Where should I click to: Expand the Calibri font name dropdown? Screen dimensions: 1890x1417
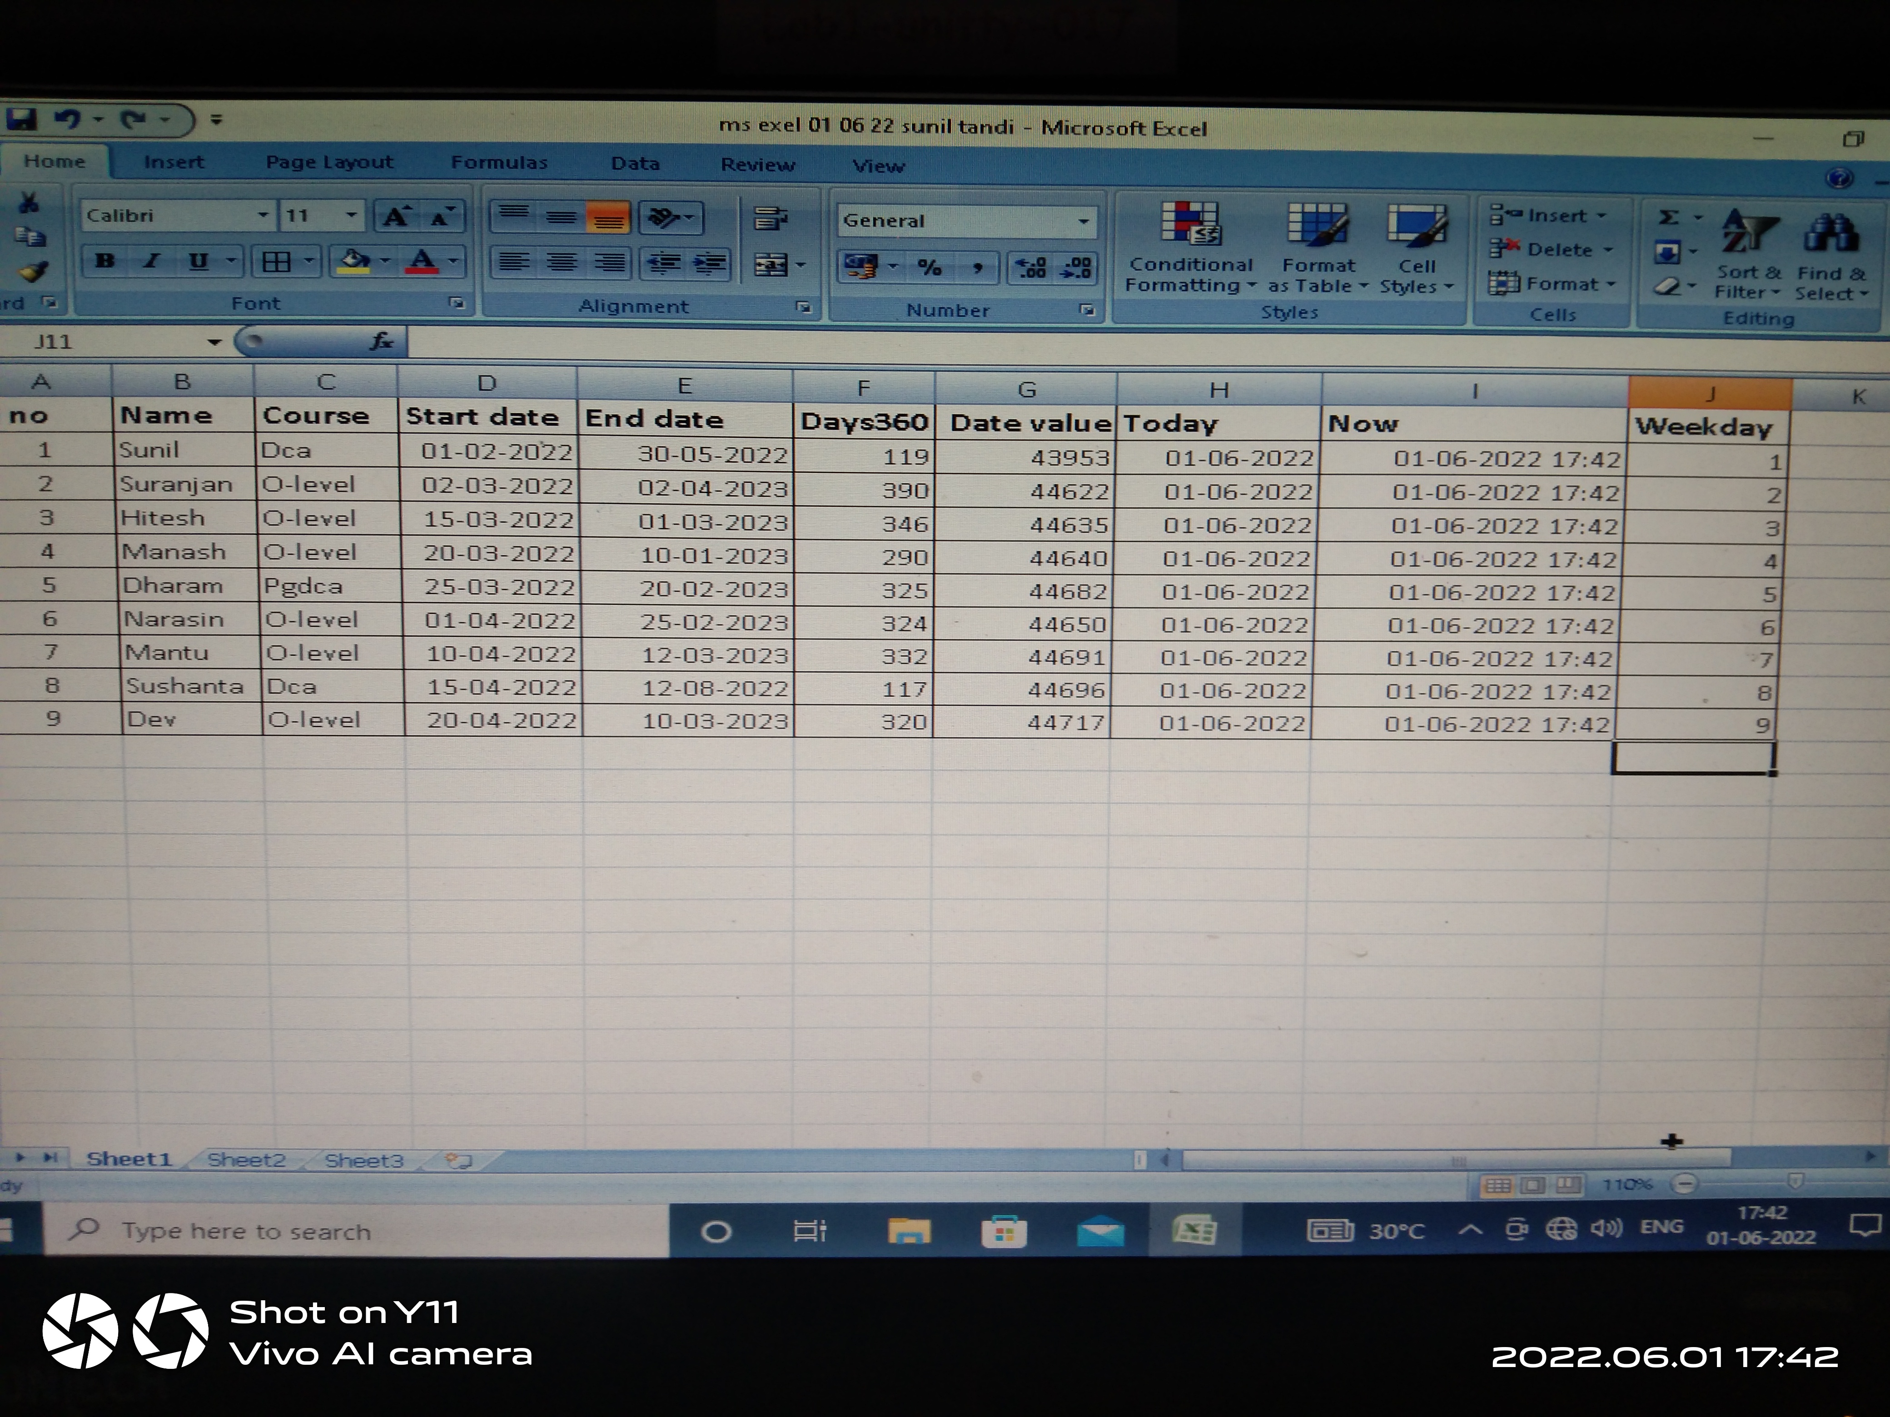(263, 215)
